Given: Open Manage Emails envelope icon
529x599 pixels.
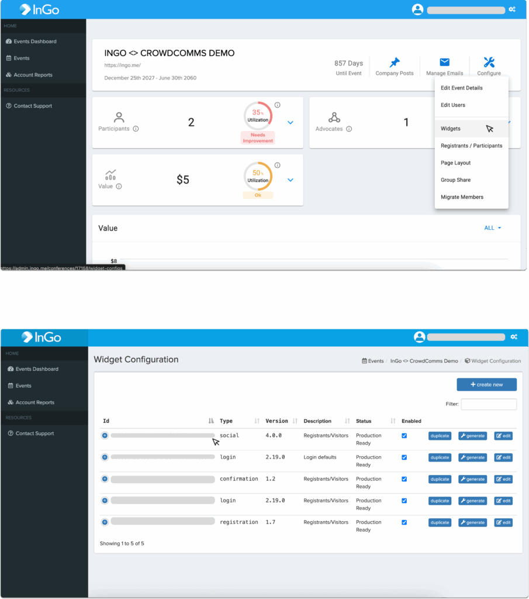Looking at the screenshot, I should [x=444, y=63].
